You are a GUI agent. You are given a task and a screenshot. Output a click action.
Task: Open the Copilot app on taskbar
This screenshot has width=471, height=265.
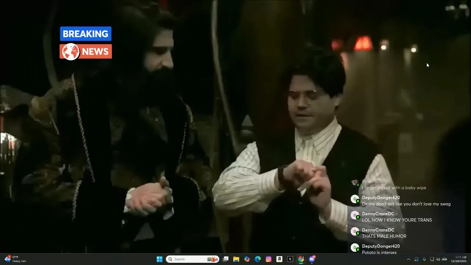click(x=247, y=259)
